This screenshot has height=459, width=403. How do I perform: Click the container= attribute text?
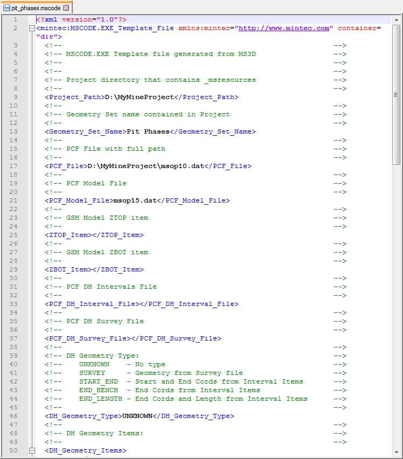(359, 28)
